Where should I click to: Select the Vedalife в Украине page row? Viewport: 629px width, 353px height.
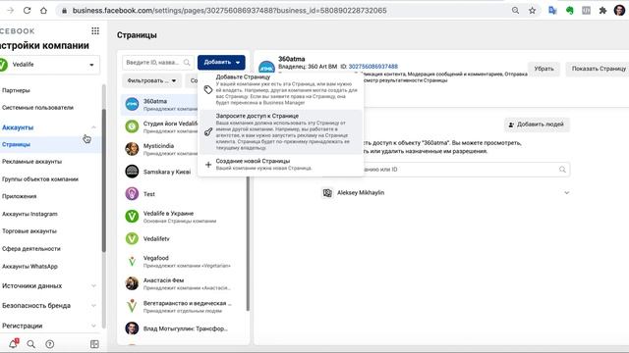pos(183,217)
